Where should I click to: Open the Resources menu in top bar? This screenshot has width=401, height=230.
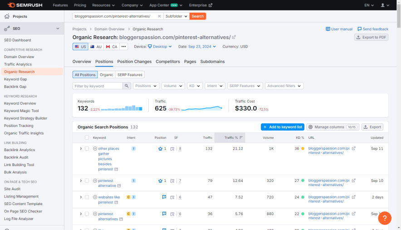tap(103, 5)
